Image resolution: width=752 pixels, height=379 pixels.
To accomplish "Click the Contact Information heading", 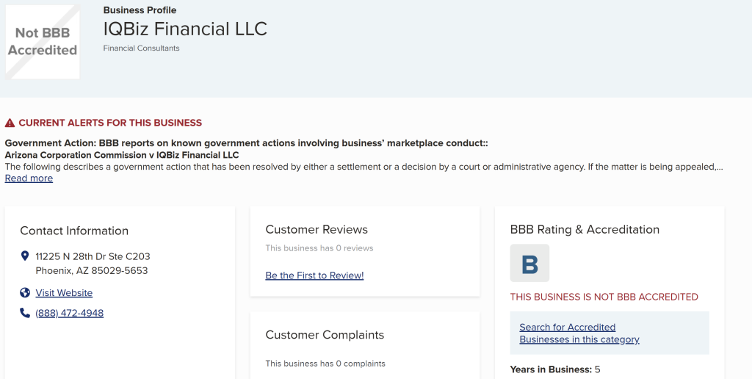I will (x=74, y=231).
